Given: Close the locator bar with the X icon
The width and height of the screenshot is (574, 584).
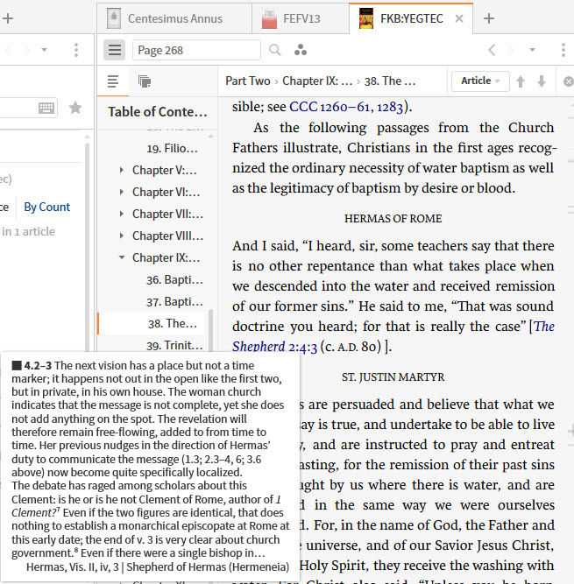Looking at the screenshot, I should click(568, 81).
